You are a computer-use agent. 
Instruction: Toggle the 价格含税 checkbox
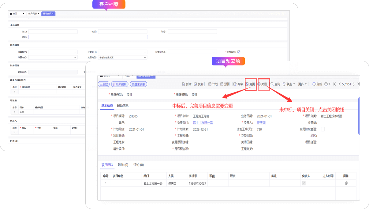tap(239, 52)
